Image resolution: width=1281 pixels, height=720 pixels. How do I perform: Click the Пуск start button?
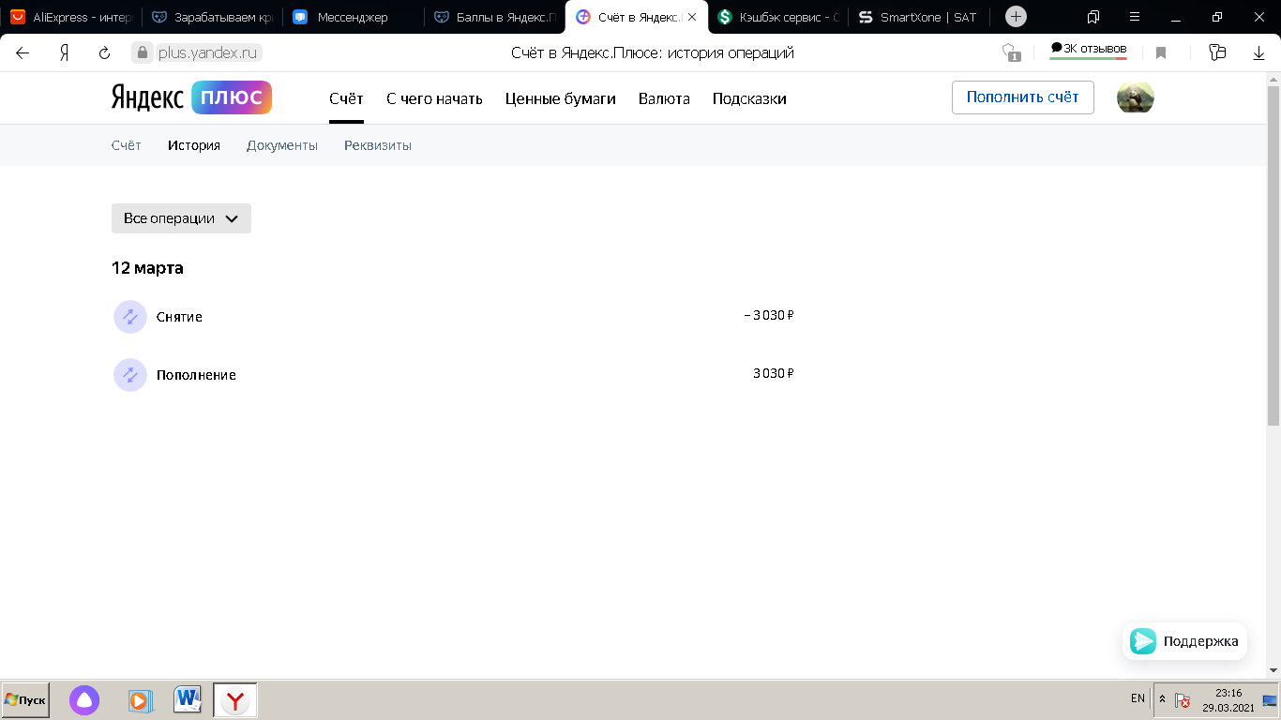pos(25,700)
